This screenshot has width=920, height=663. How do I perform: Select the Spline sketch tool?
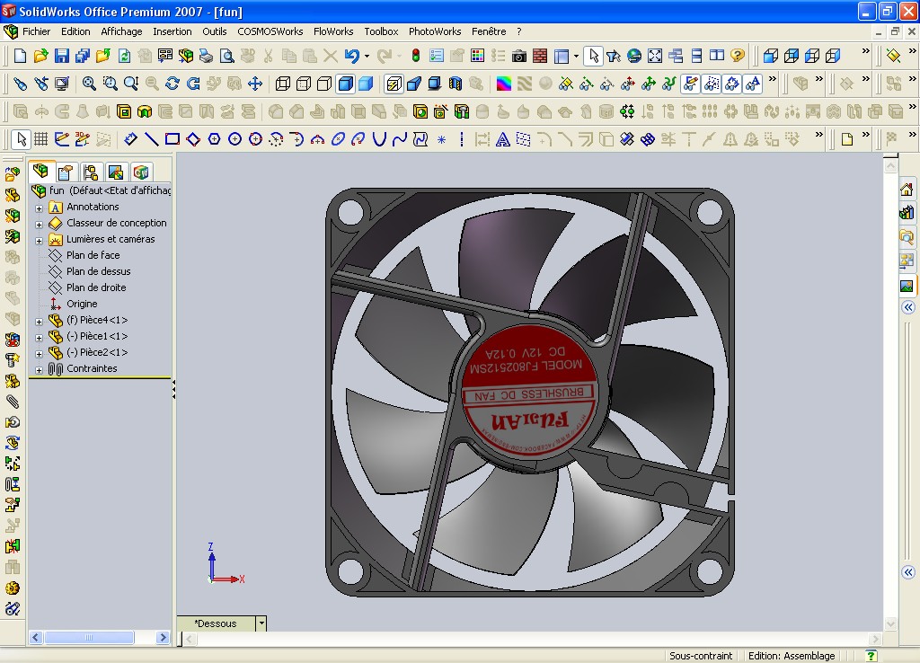400,139
